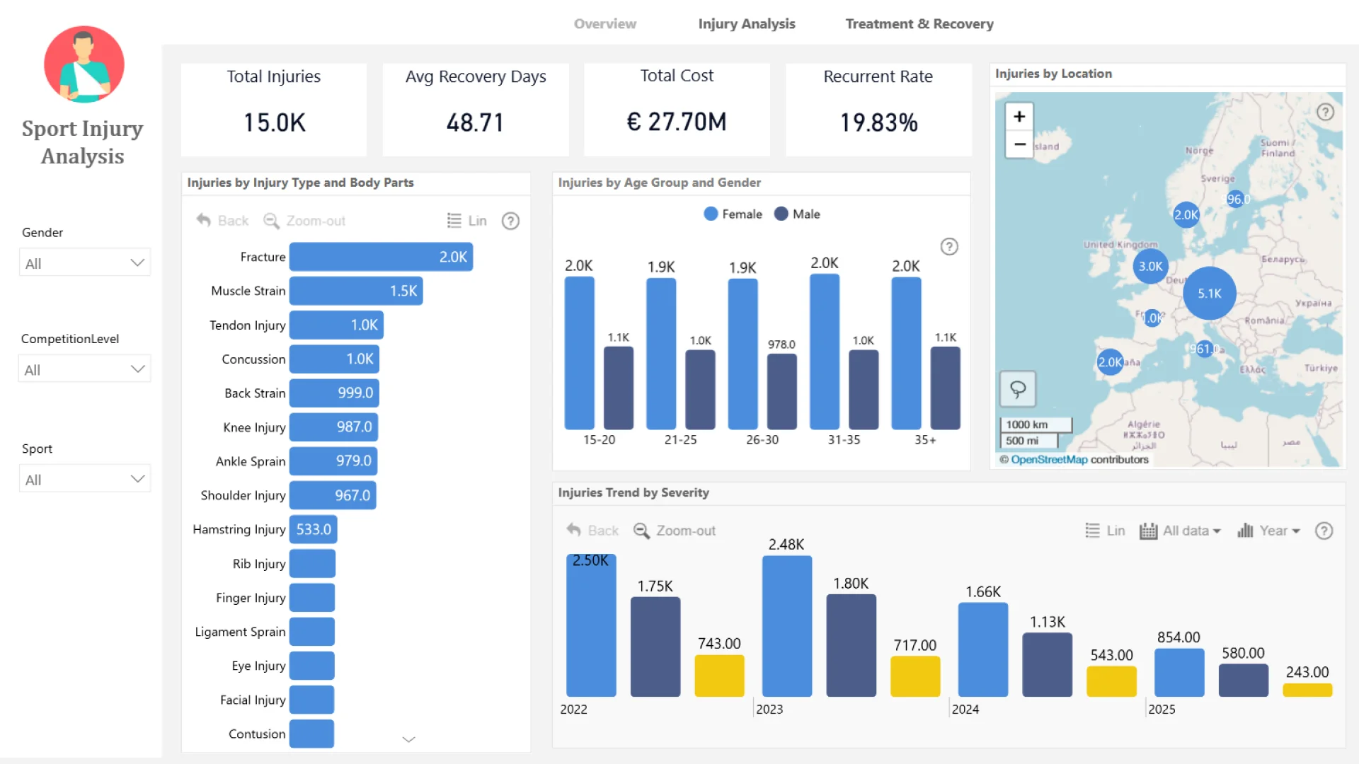Switch to the Injury Analysis tab
The image size is (1359, 764).
(747, 24)
